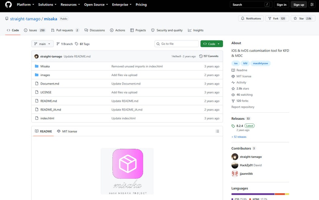Open the Releases 53 heading
This screenshot has width=319, height=200.
[241, 119]
